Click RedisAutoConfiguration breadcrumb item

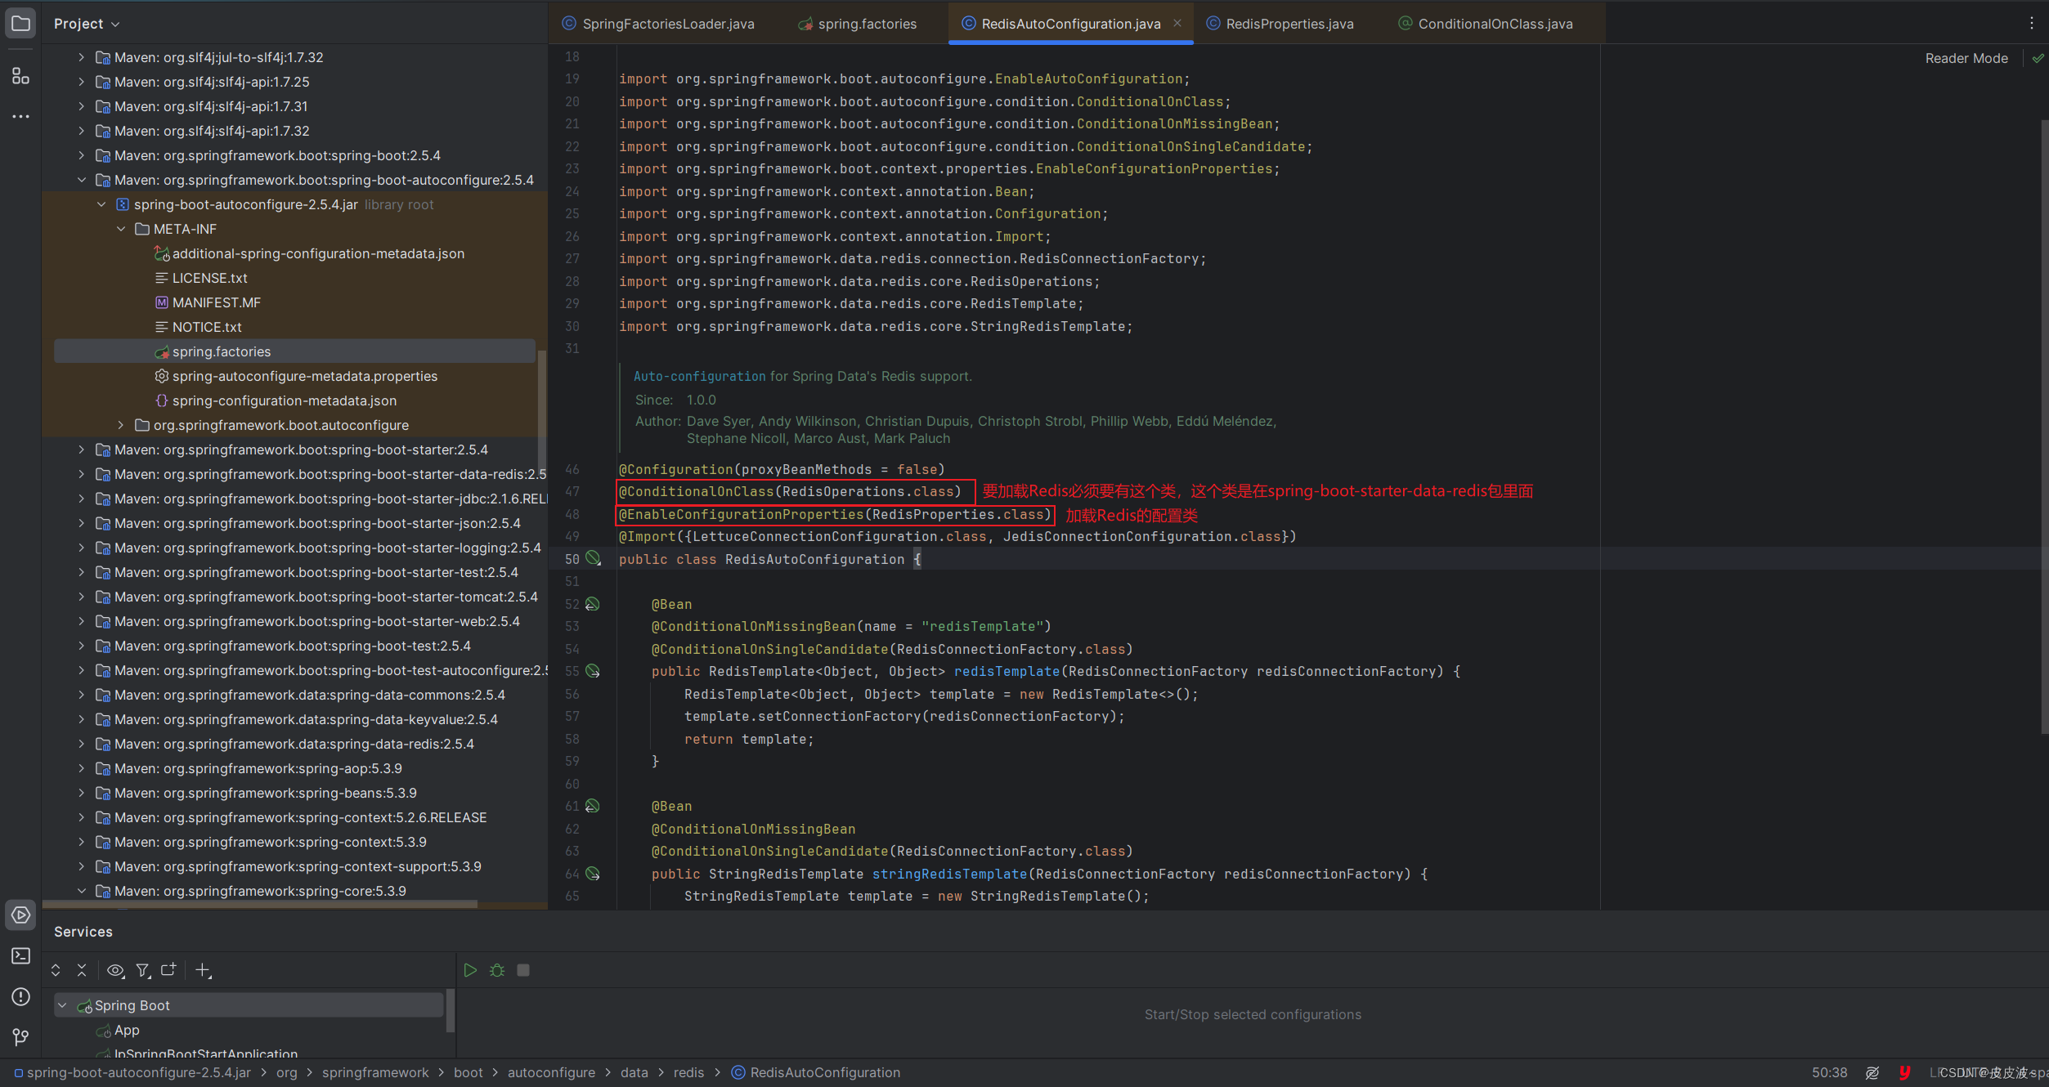click(x=816, y=1072)
